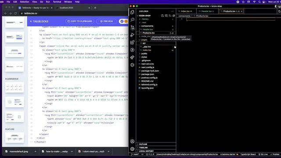Expand the api folder
The width and height of the screenshot is (281, 158).
click(x=156, y=43)
